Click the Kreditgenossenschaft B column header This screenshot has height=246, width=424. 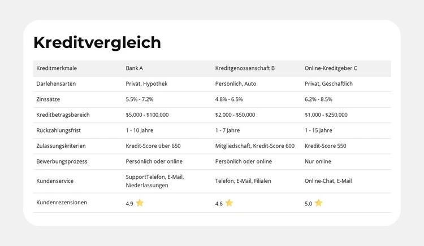245,68
